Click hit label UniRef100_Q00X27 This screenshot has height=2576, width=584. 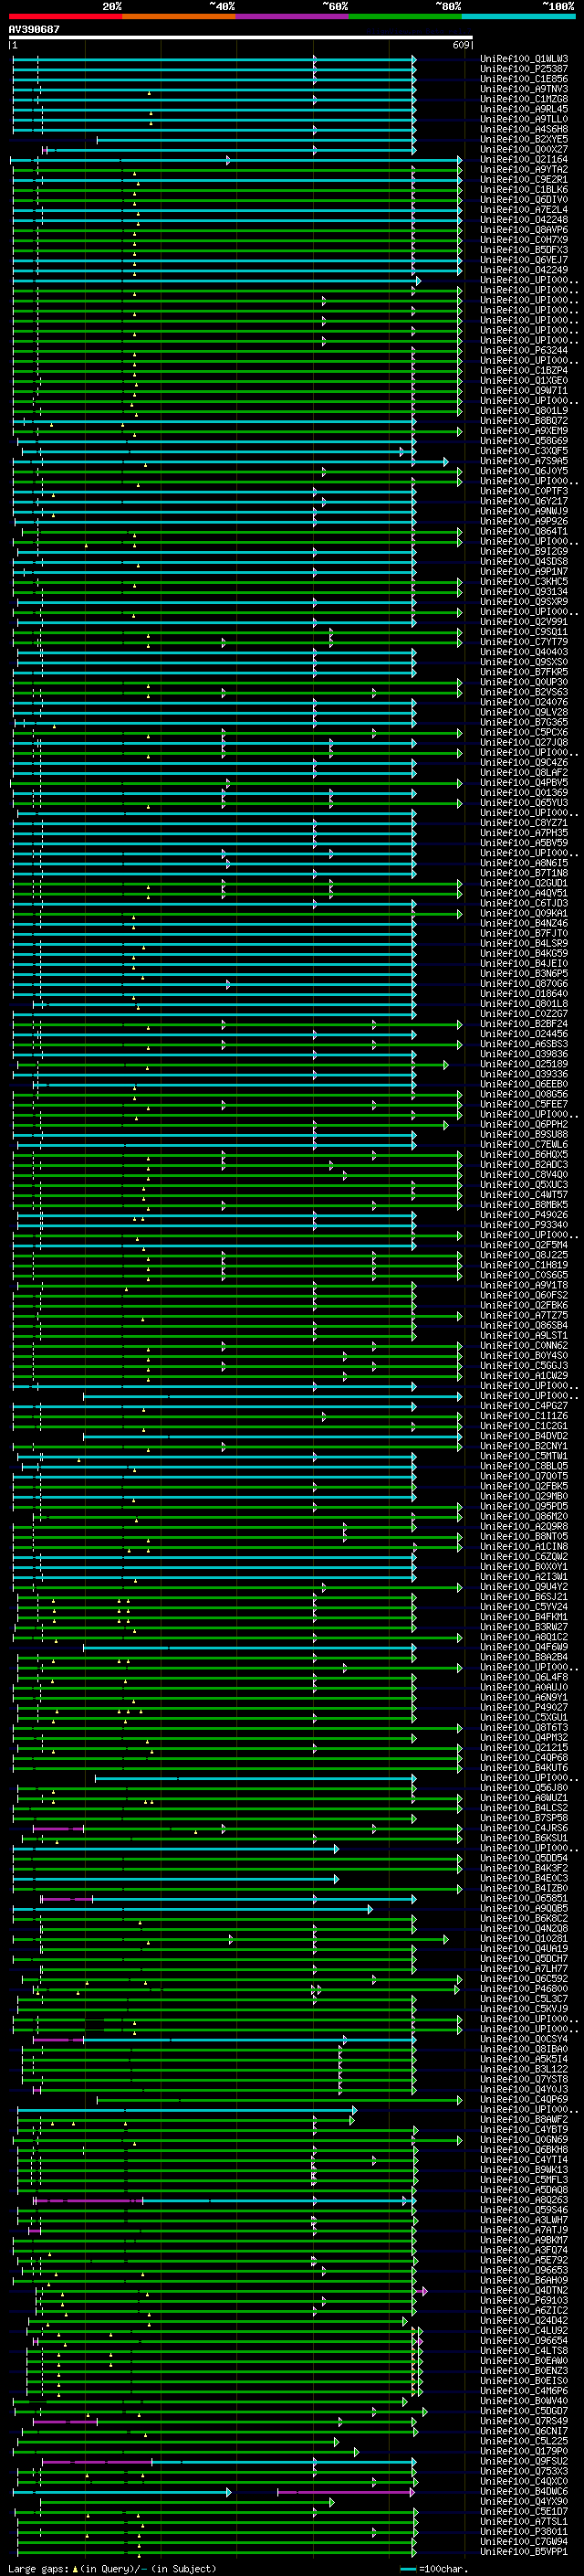click(x=523, y=149)
